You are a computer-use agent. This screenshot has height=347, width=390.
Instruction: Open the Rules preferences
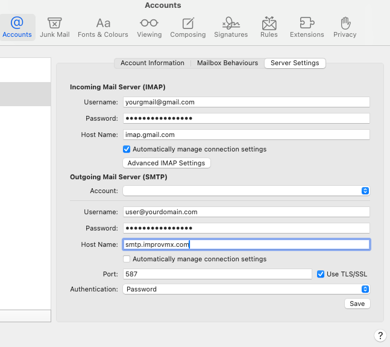pyautogui.click(x=269, y=27)
